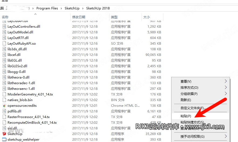The image size is (238, 142).
Task: Click the opensourcecredits Chrome icon
Action: (x=4, y=106)
